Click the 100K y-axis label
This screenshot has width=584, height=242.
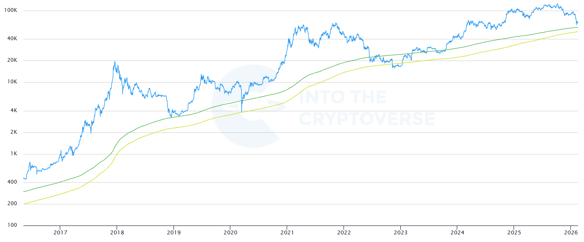tap(10, 10)
